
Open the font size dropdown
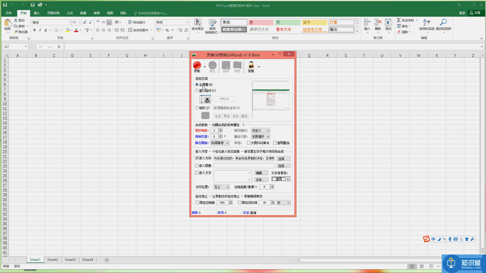(80, 22)
